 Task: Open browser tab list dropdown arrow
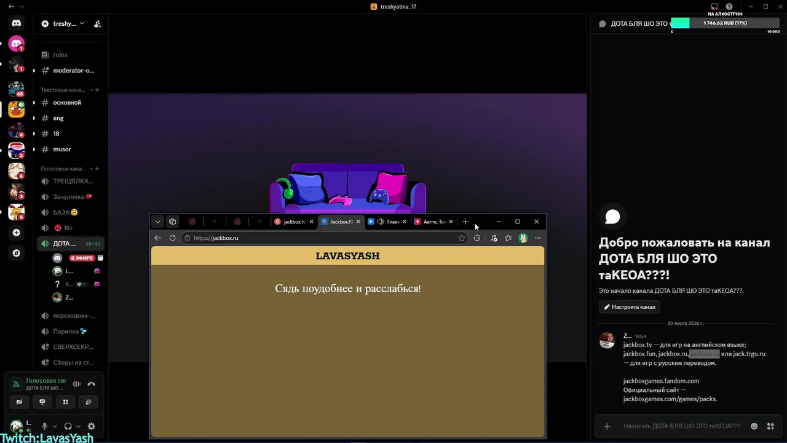158,221
